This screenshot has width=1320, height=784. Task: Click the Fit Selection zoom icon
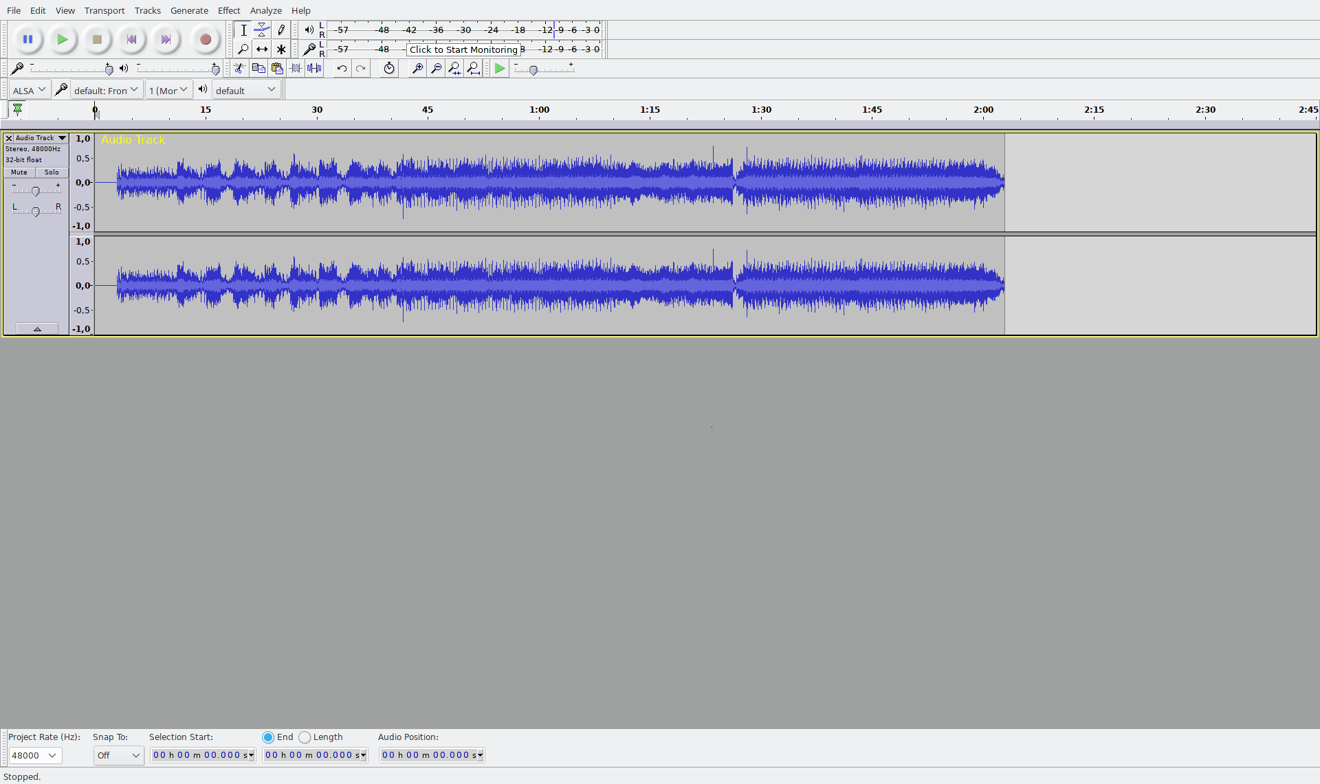pos(454,69)
